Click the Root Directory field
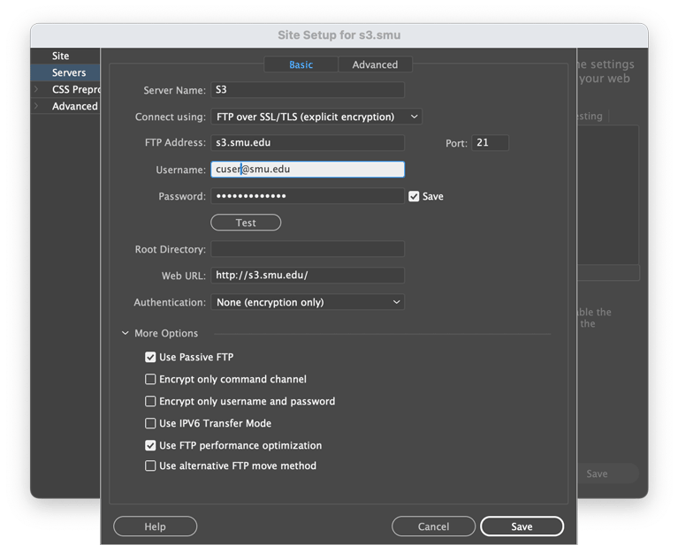The image size is (678, 545). (x=307, y=249)
